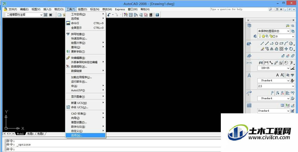Select the Polygon tool
This screenshot has width=298, height=152.
(x=277, y=43)
